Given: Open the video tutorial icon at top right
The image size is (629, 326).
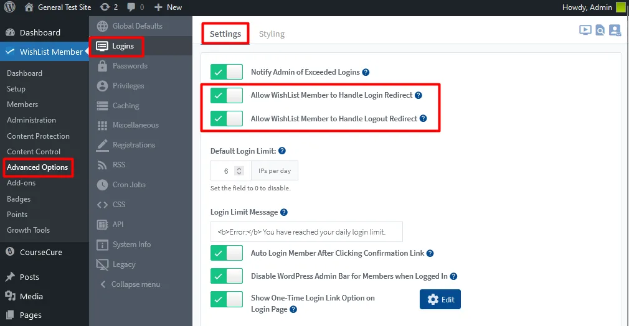Looking at the screenshot, I should click(585, 30).
